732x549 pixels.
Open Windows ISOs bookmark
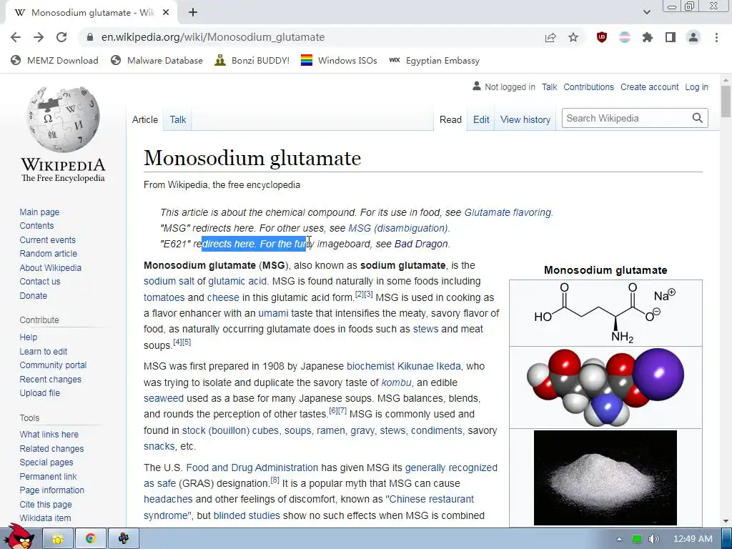pyautogui.click(x=339, y=61)
